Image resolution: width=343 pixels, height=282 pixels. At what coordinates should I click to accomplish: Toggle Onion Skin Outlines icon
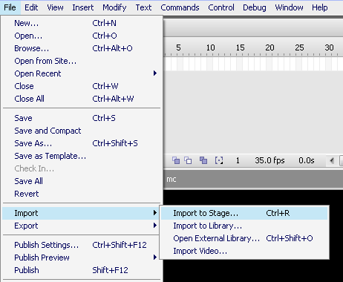[x=188, y=160]
